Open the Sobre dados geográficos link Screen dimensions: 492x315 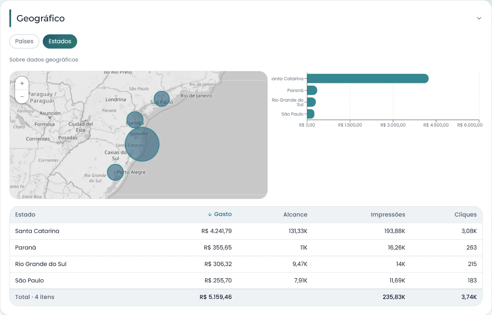[x=44, y=60]
